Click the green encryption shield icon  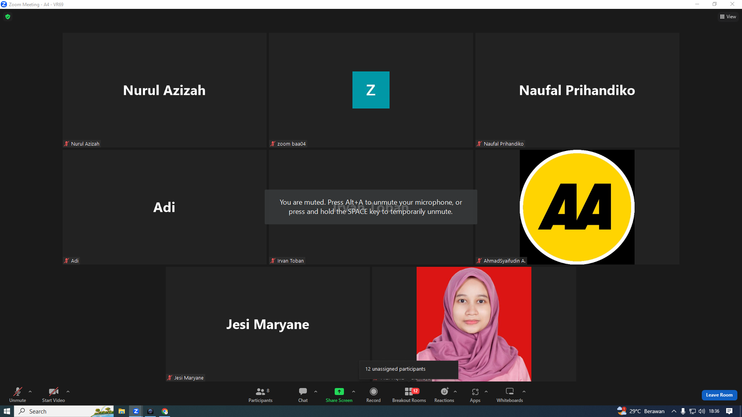tap(8, 17)
